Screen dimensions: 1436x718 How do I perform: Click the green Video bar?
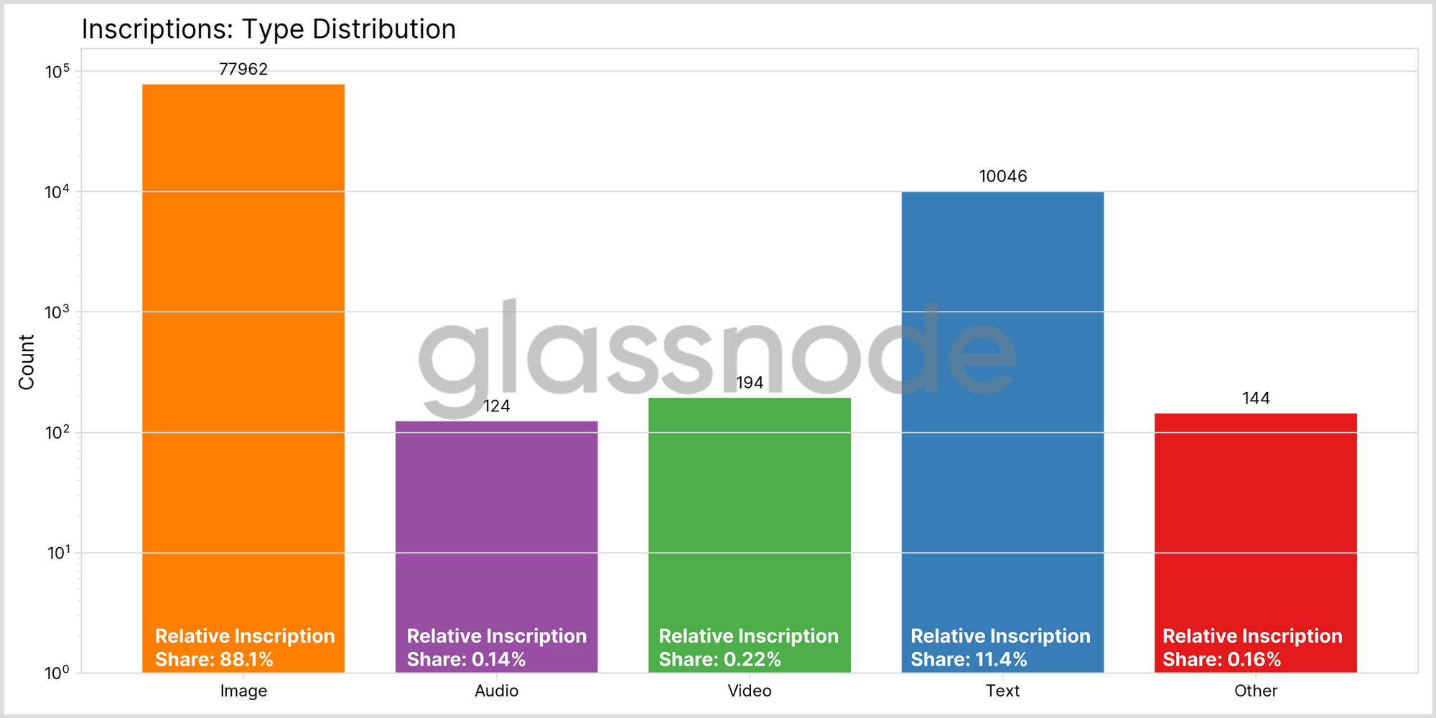pos(750,535)
